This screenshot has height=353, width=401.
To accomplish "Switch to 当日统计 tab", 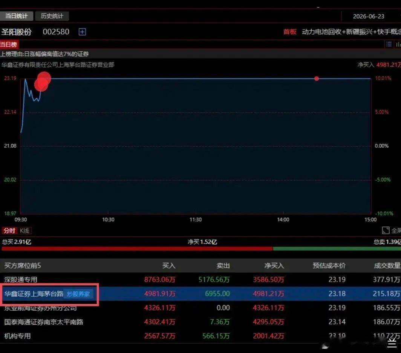I will coord(16,16).
